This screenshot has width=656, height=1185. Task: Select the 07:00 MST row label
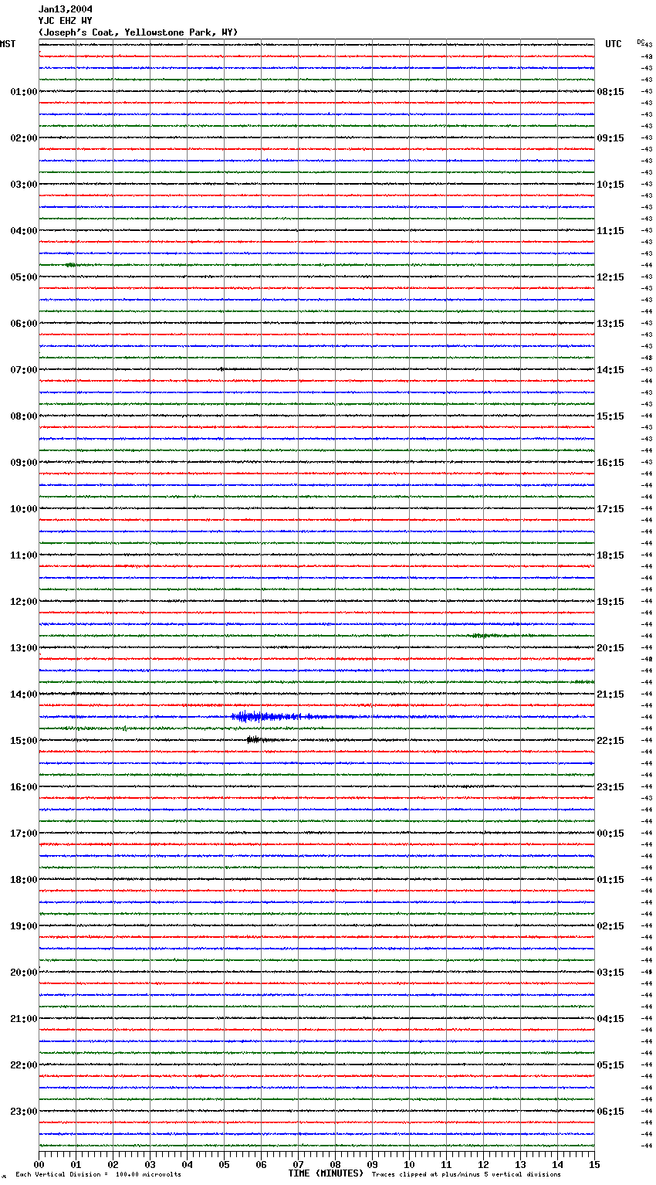[24, 370]
